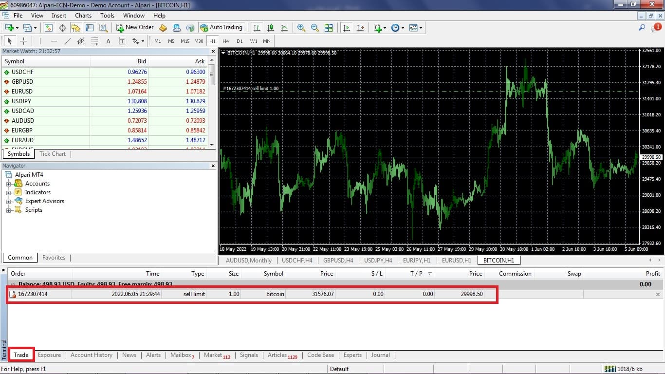The image size is (665, 374).
Task: Select the trendline drawing tool
Action: point(67,41)
